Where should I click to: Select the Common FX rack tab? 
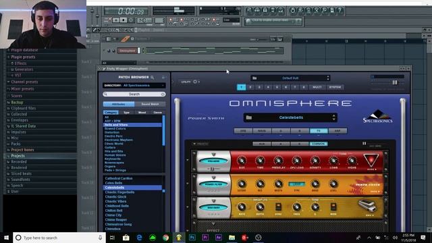click(319, 144)
